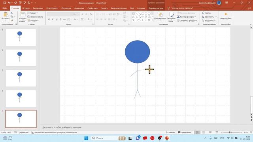Click the Comments speech bubble icon top right
Viewport: 253px width, 142px height.
click(x=249, y=8)
